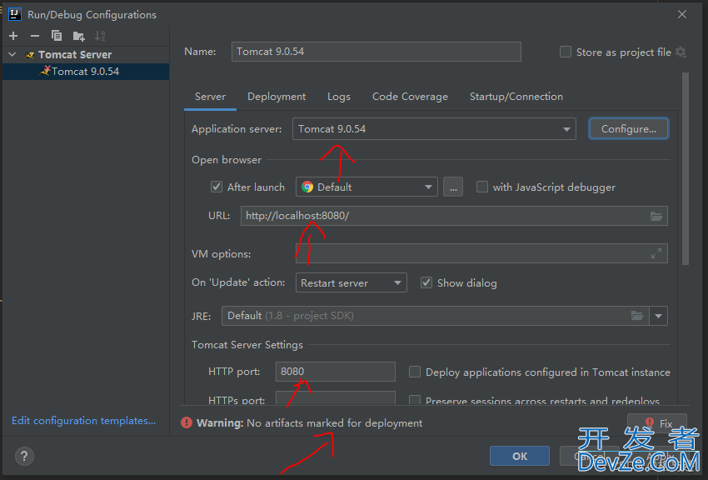Switch to the Deployment tab
708x480 pixels.
(277, 97)
